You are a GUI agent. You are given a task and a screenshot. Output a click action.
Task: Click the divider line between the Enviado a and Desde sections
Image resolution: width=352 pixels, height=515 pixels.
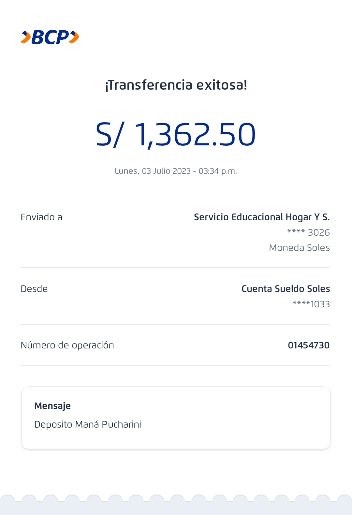pos(175,268)
